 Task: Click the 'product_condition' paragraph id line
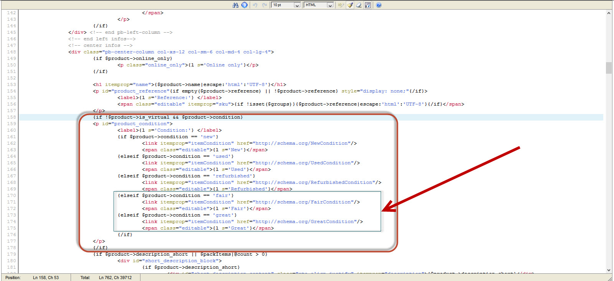[132, 124]
